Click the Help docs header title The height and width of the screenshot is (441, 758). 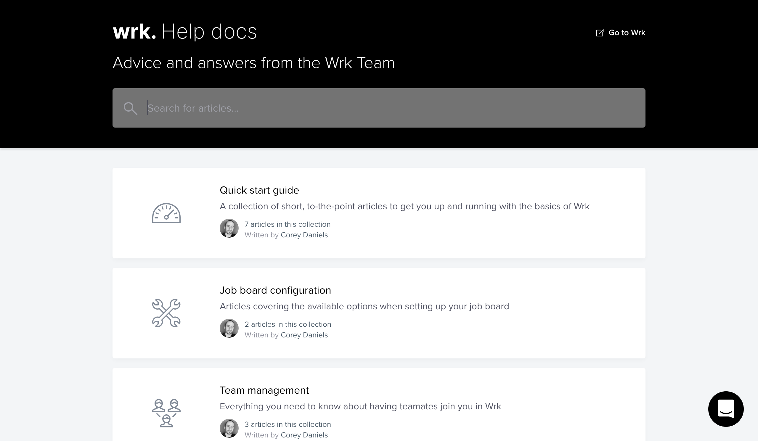coord(209,32)
